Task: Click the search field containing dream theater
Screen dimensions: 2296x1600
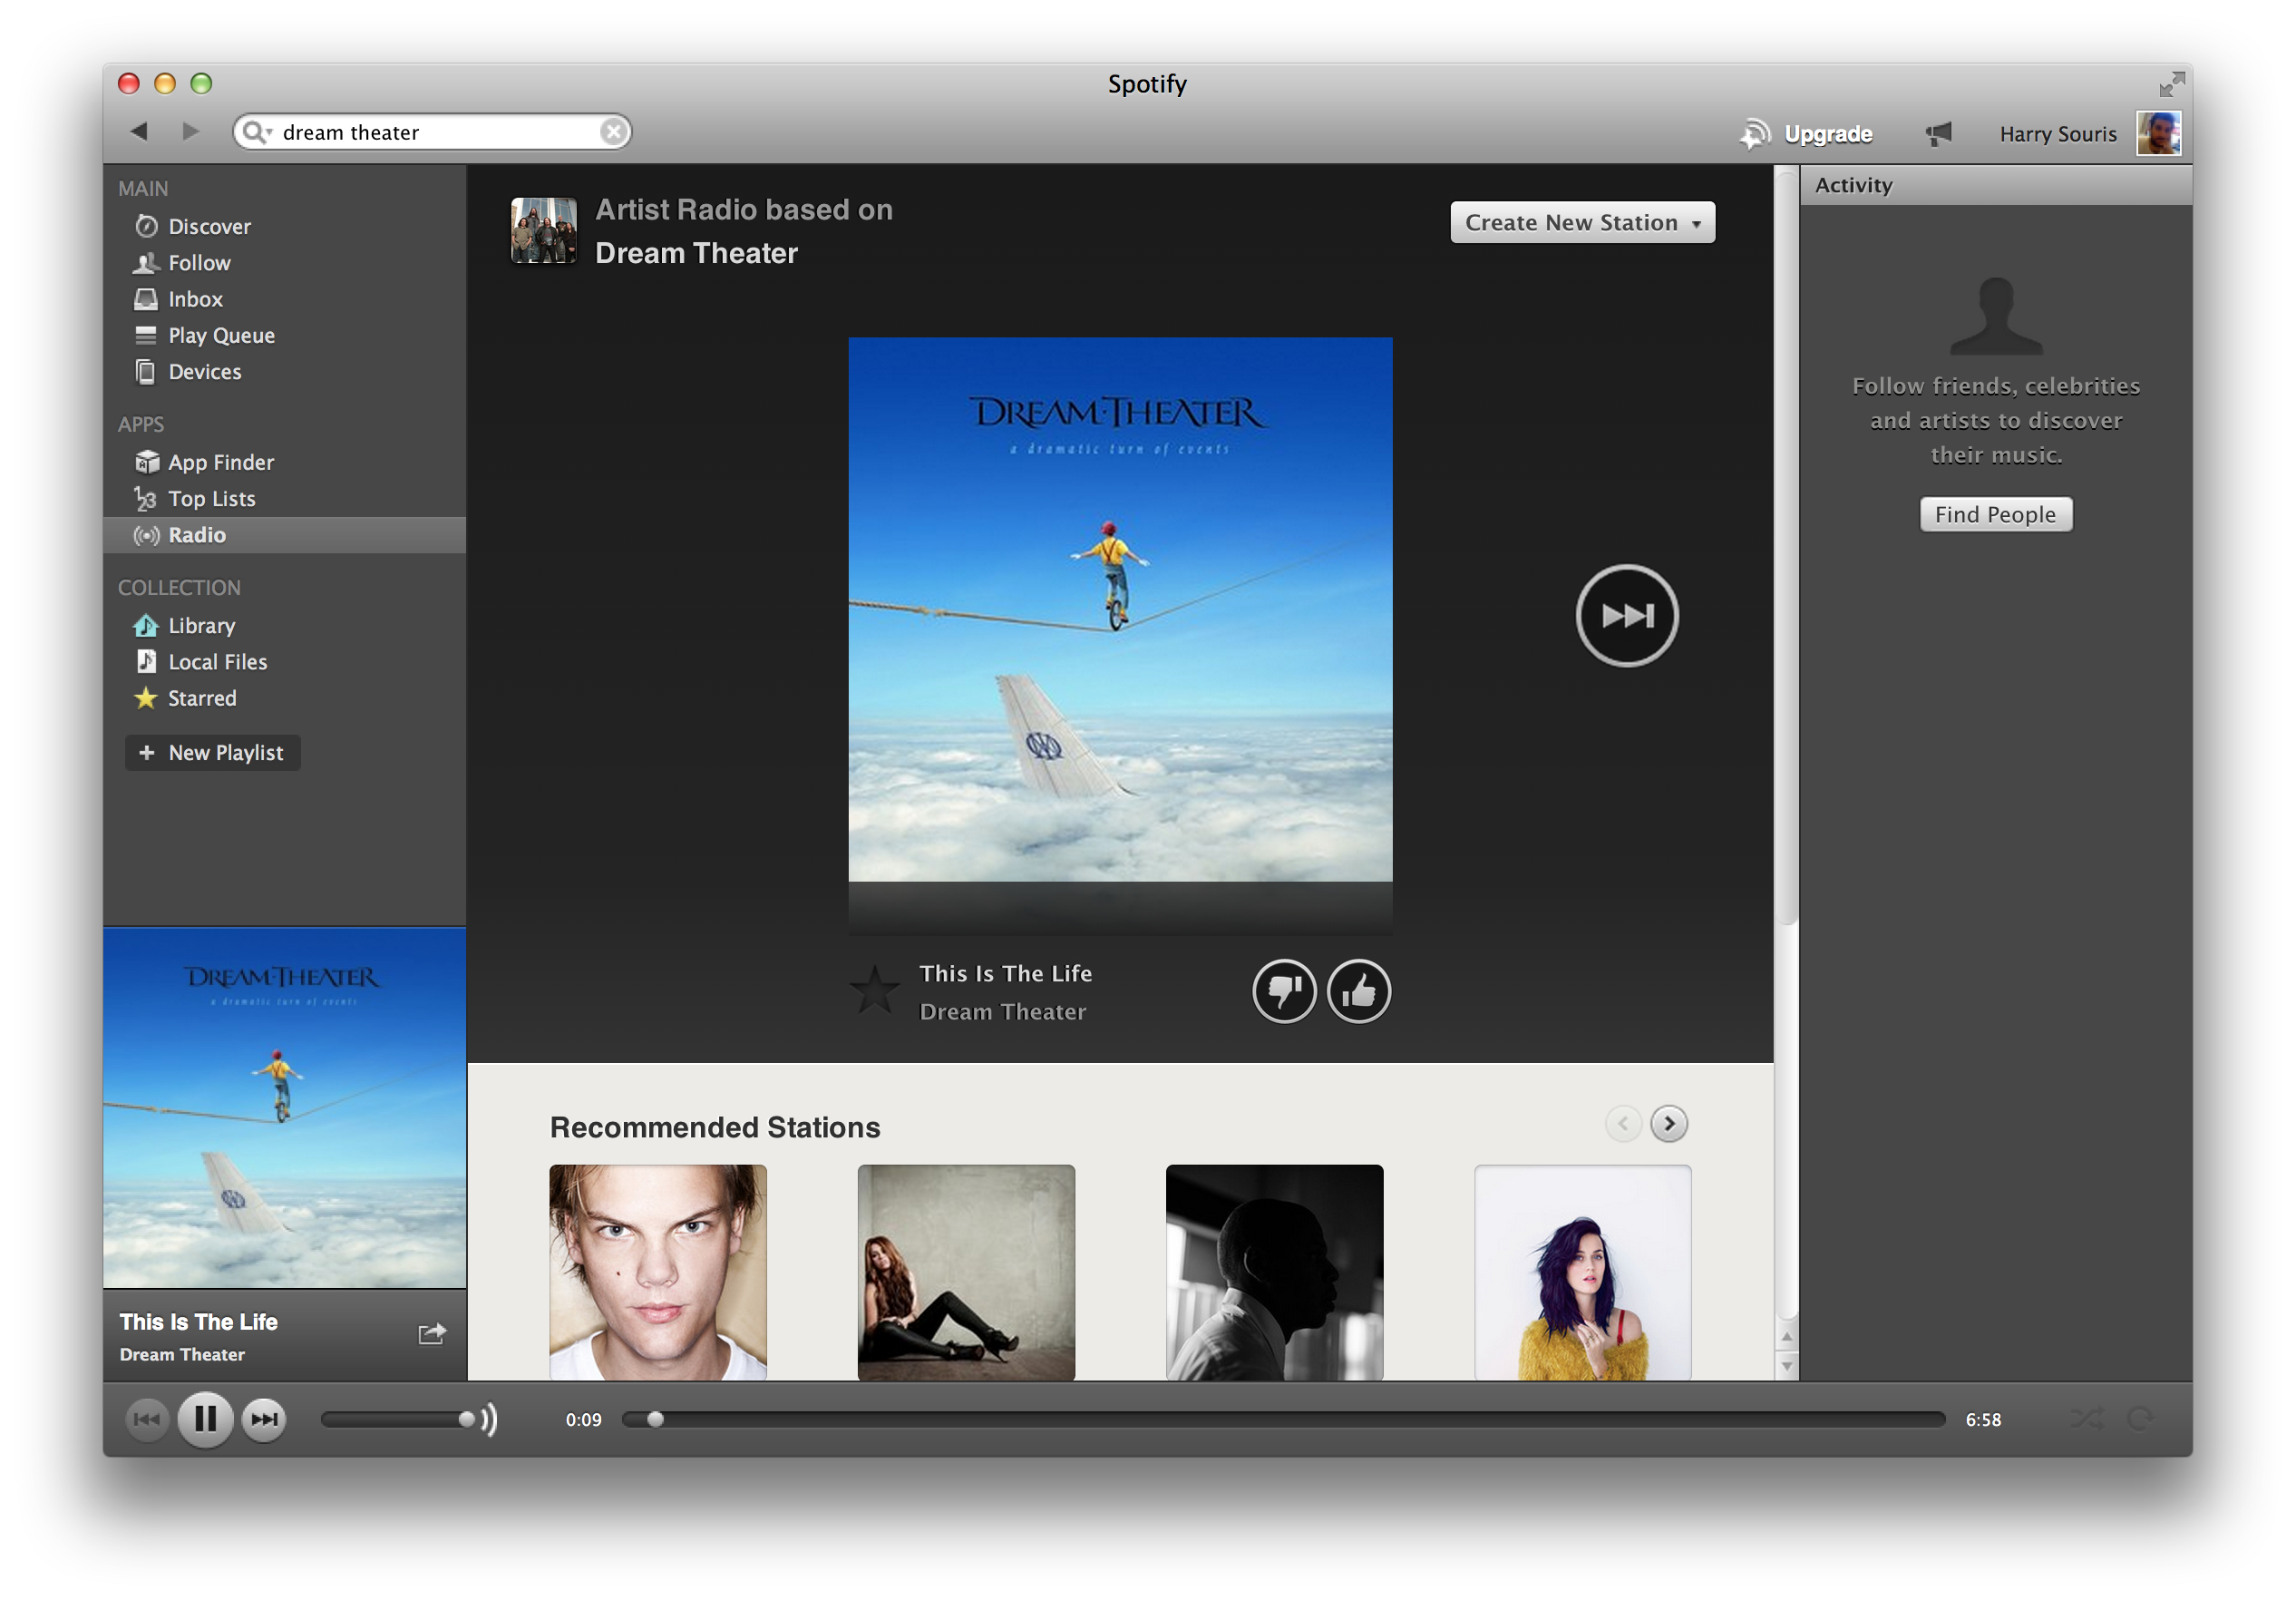Action: (432, 132)
